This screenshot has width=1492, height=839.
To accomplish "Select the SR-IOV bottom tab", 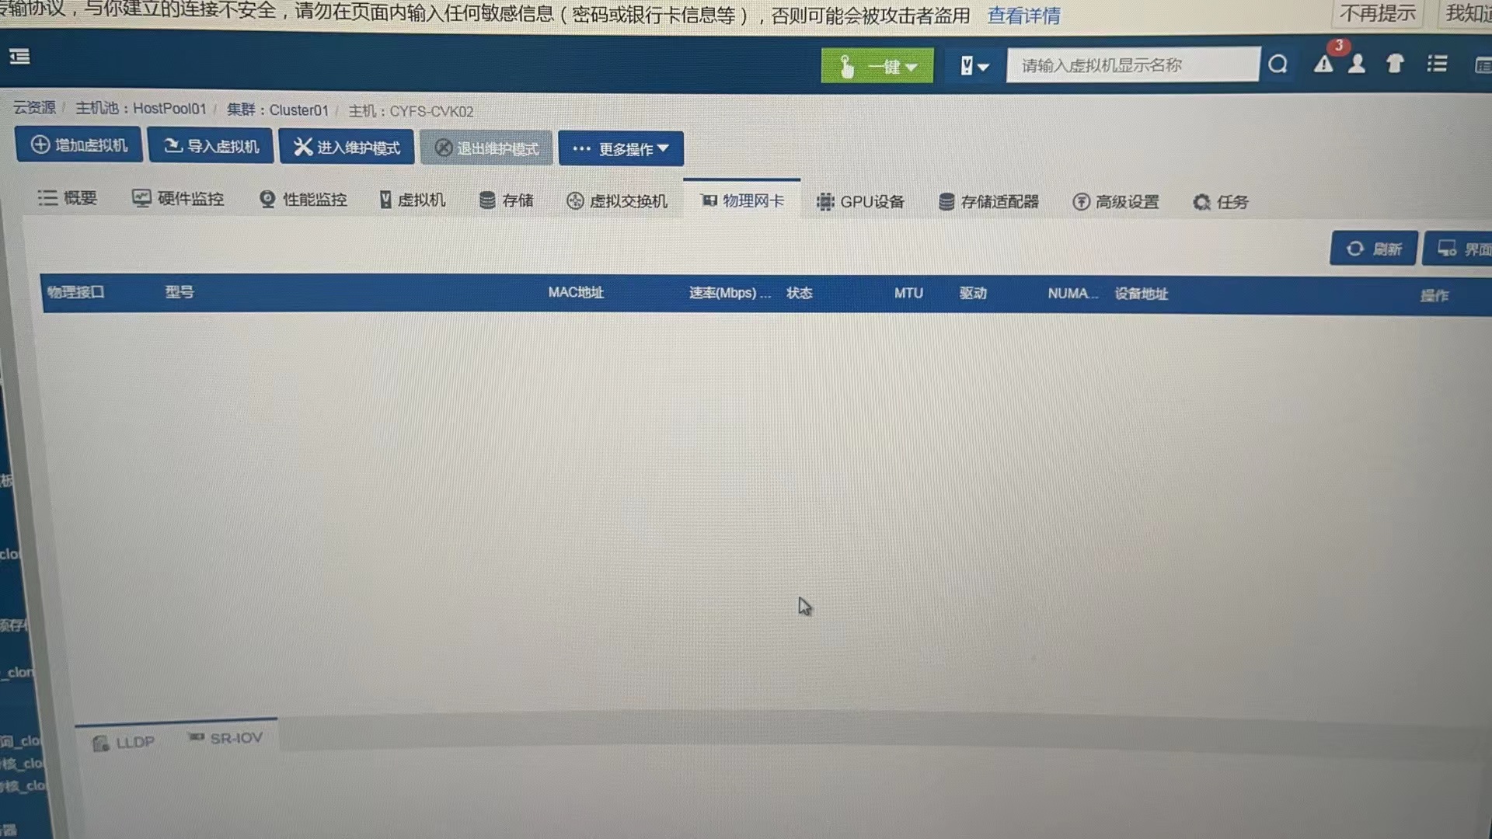I will coord(226,738).
